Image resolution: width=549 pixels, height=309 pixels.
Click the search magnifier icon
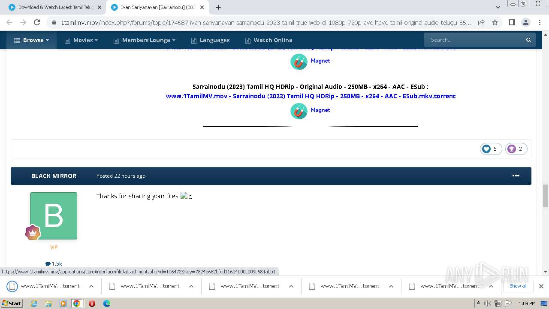point(529,40)
